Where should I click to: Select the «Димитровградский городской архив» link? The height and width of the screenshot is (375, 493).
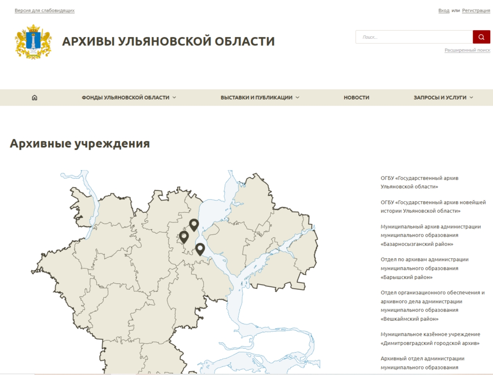click(x=430, y=339)
